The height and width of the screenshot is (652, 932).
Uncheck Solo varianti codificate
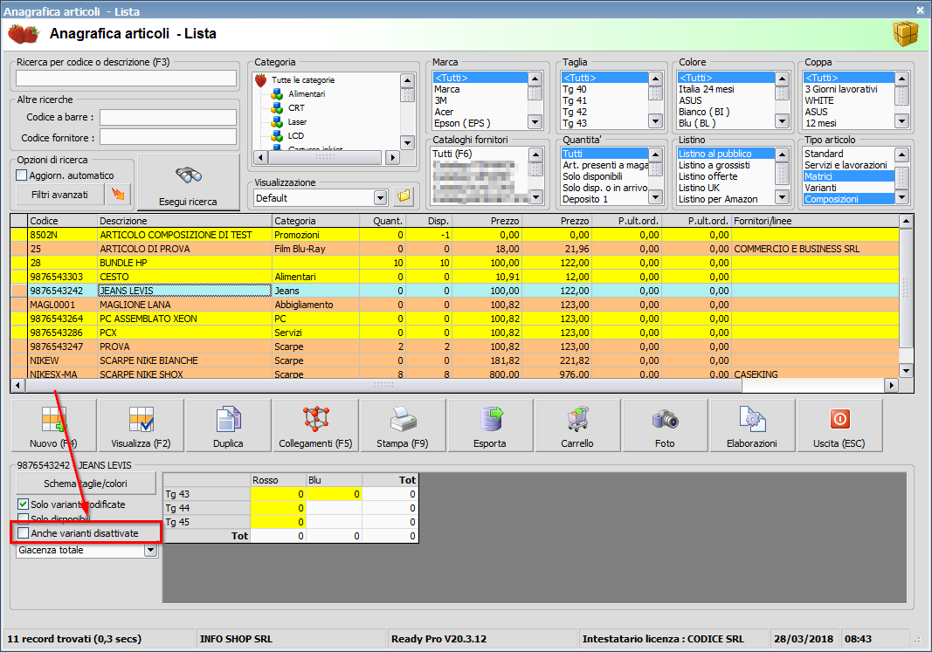pos(24,504)
